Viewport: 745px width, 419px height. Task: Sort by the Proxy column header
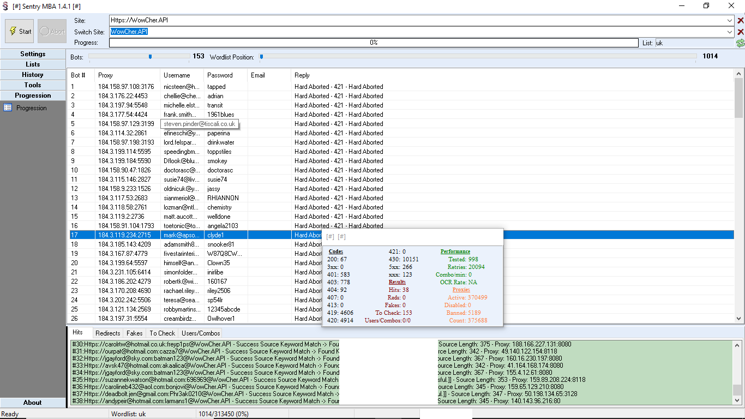click(x=128, y=75)
